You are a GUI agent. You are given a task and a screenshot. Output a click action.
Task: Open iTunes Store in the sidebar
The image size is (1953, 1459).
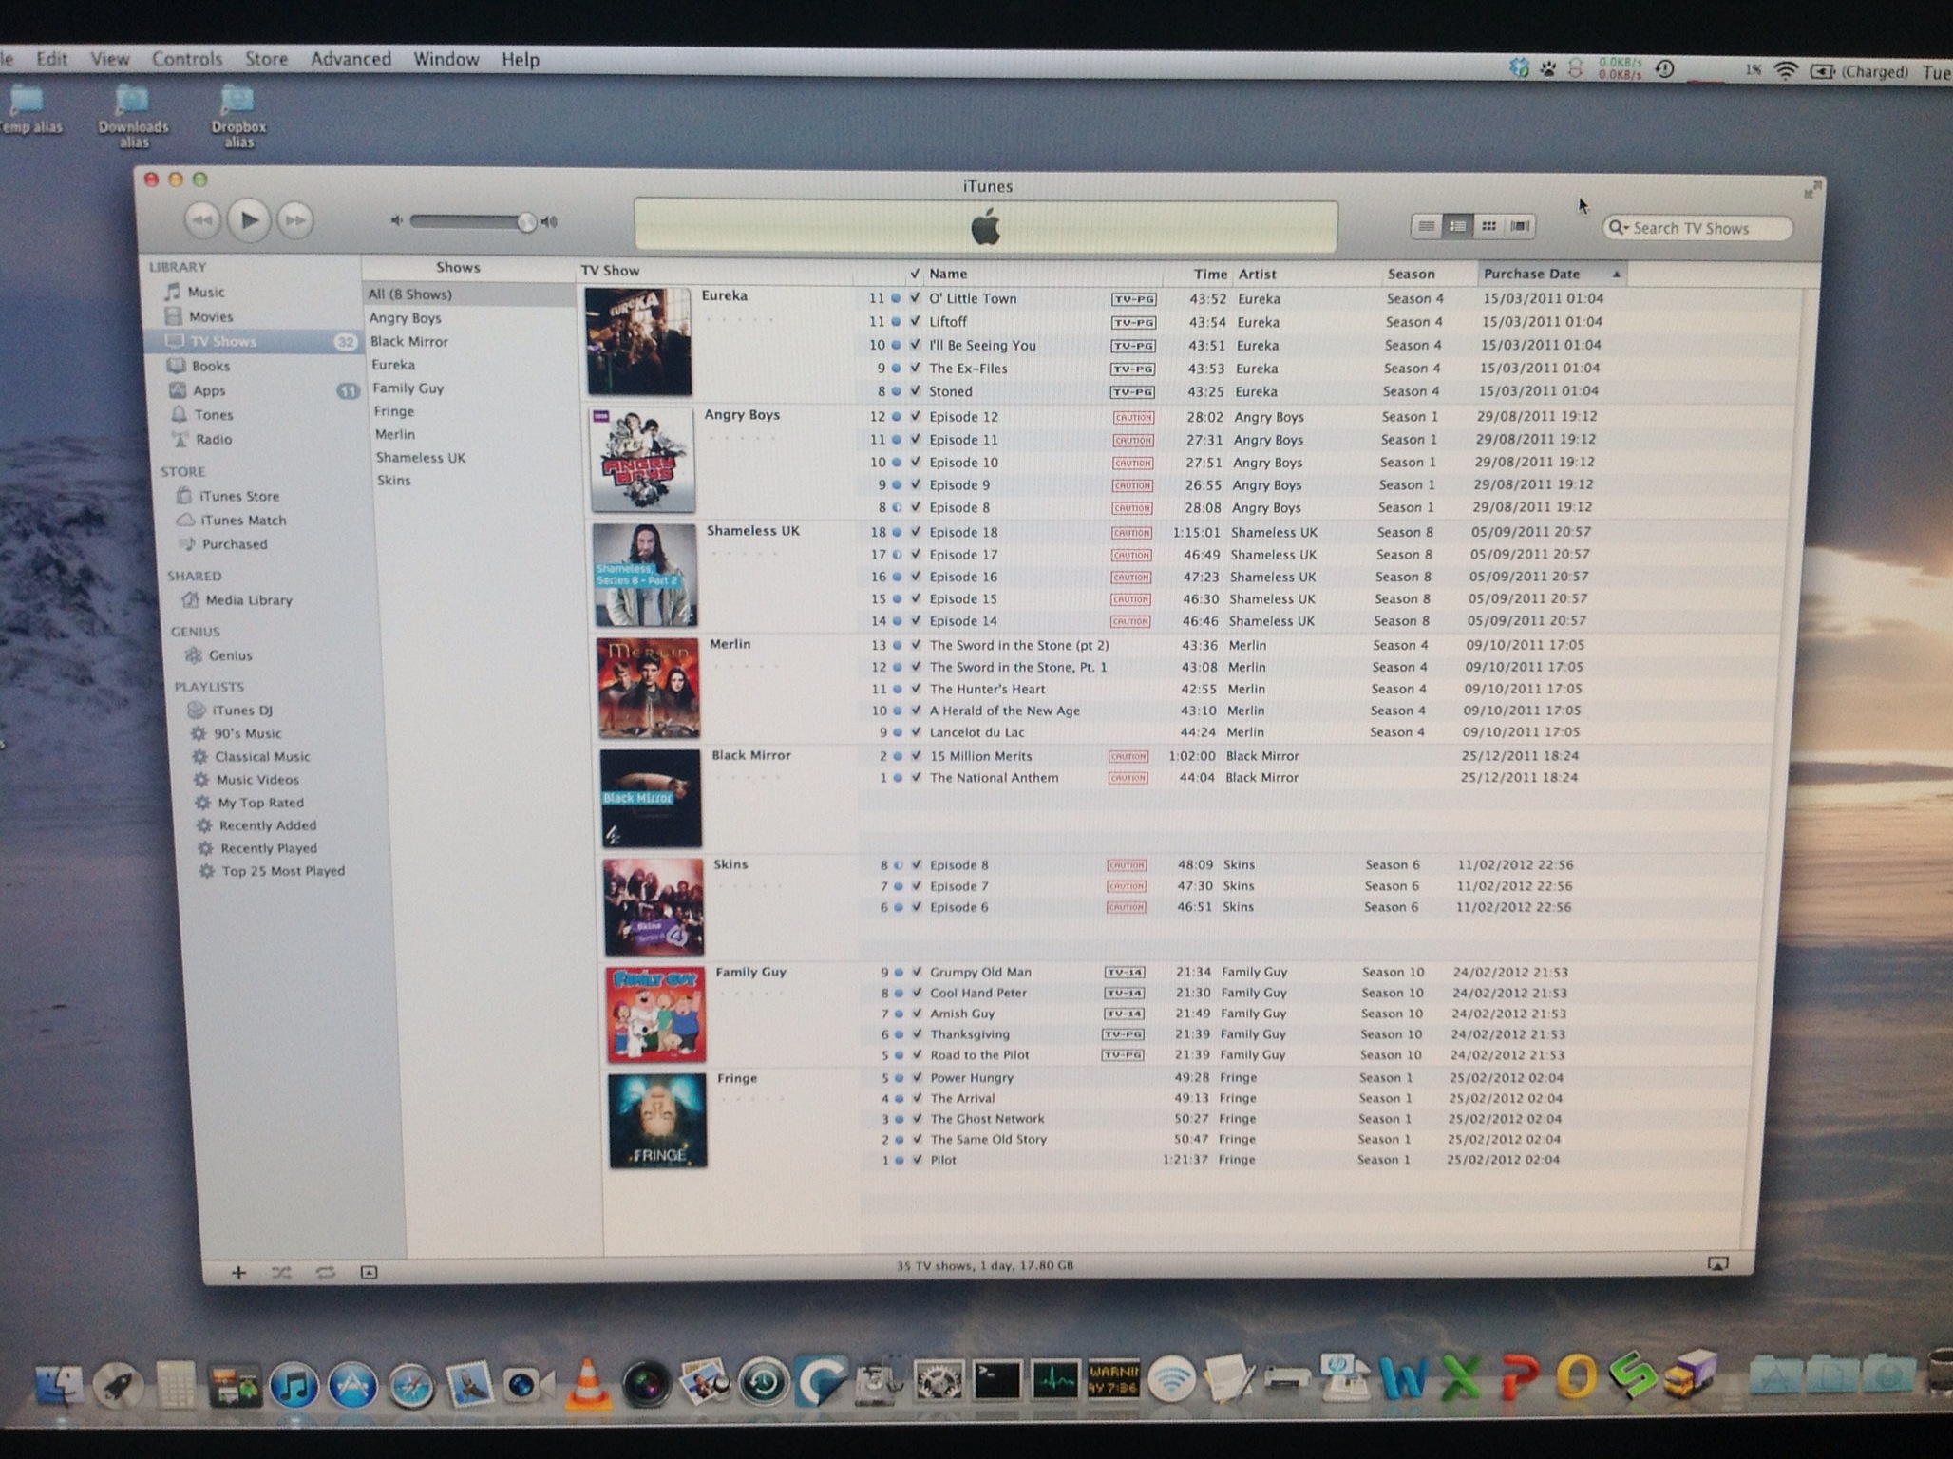click(238, 496)
